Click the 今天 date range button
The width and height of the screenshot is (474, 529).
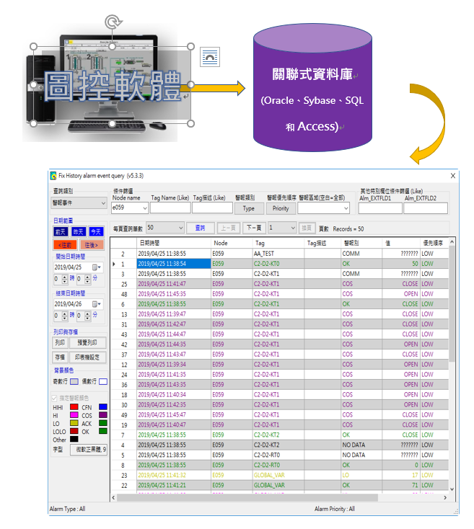[x=96, y=231]
